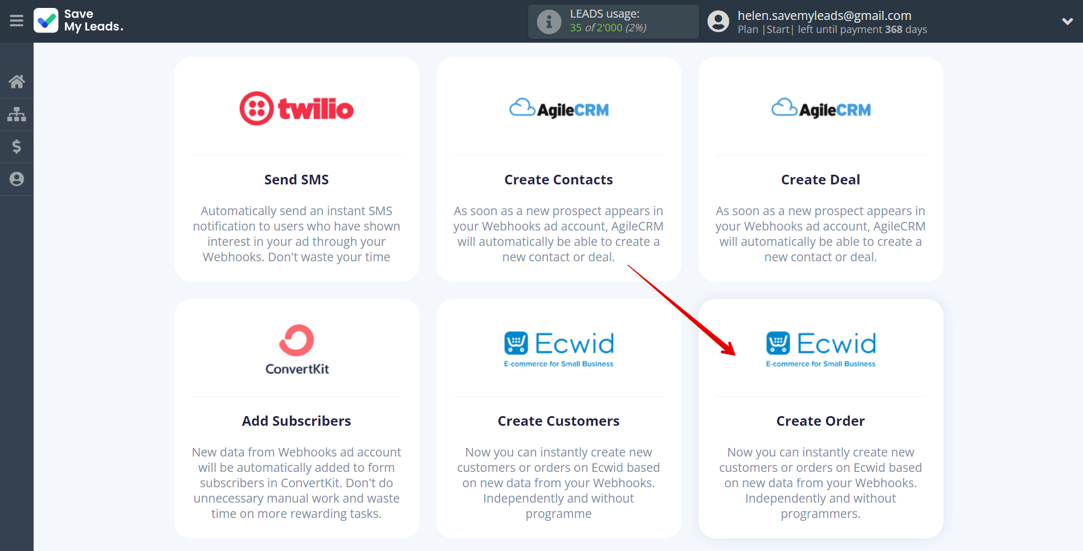Open the billing dollar sidebar icon
Screen dimensions: 1083x551
pos(17,147)
